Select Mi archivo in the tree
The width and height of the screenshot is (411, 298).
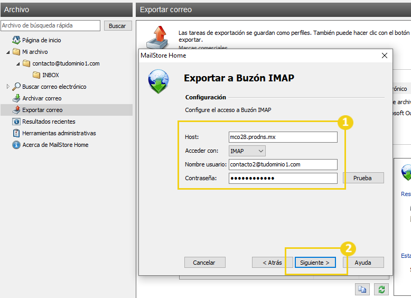click(35, 52)
